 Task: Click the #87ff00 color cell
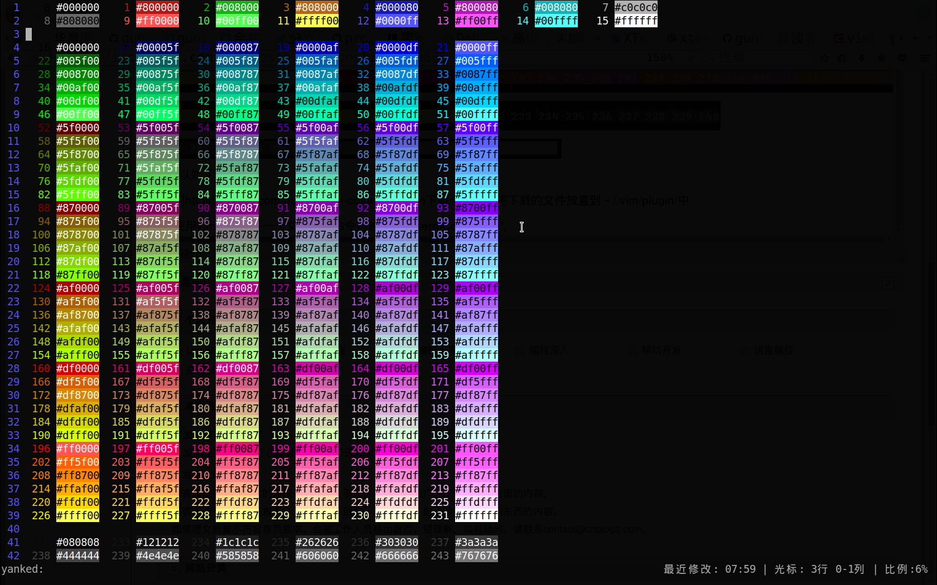tap(78, 275)
